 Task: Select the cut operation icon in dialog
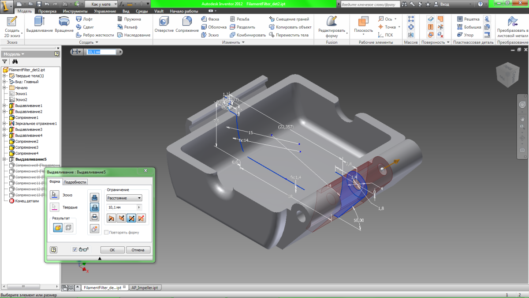point(94,207)
